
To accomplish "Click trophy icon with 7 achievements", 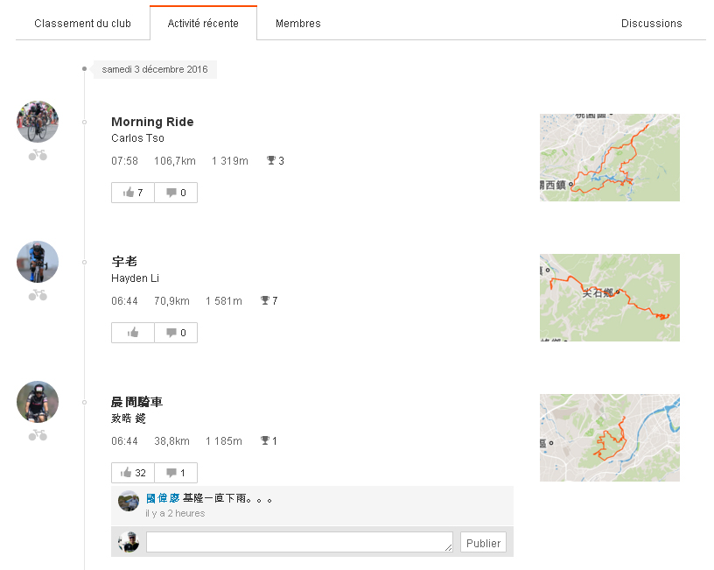I will pyautogui.click(x=265, y=301).
